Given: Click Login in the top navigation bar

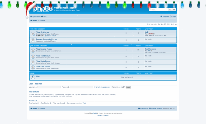Looking at the screenshot, I should (x=173, y=17).
